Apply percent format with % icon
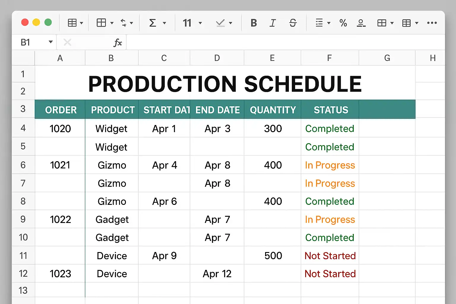Image resolution: width=456 pixels, height=304 pixels. [343, 23]
